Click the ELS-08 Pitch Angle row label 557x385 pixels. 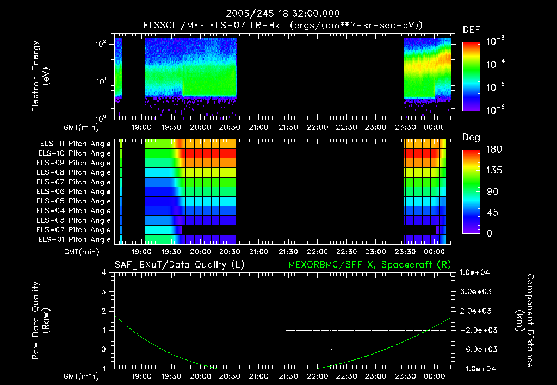point(74,172)
